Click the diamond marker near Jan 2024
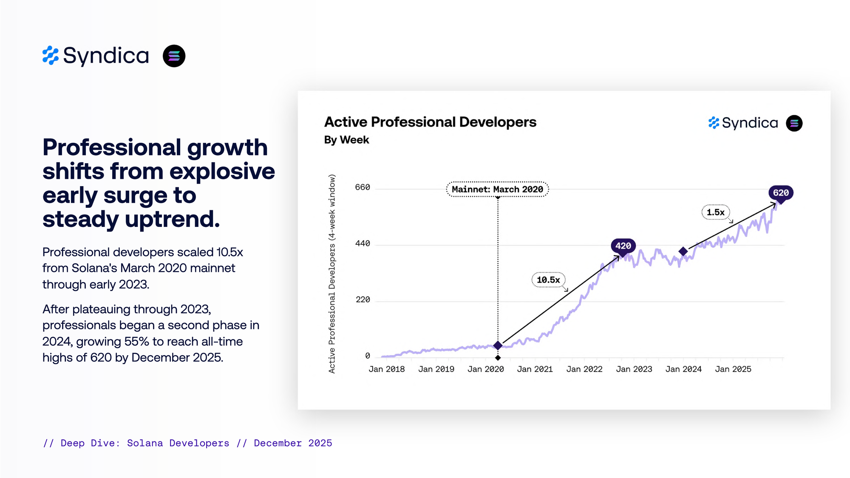850x478 pixels. pos(683,252)
